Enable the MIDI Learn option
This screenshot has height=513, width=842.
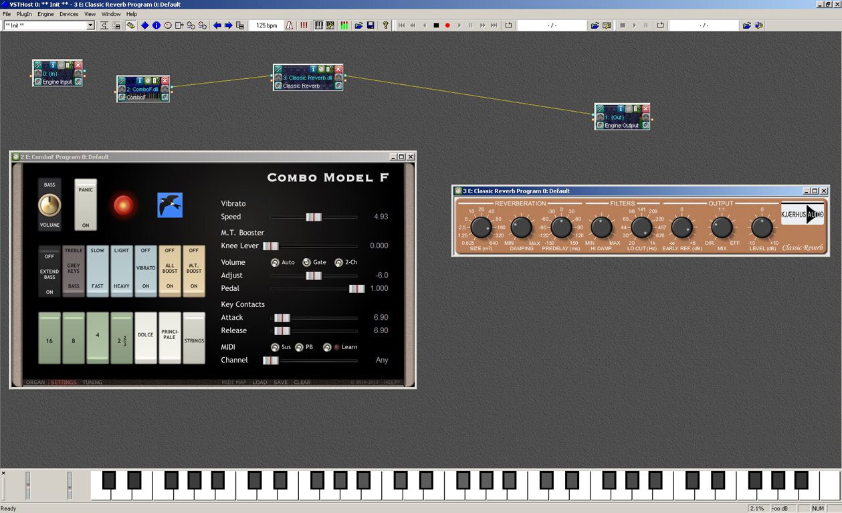[327, 347]
